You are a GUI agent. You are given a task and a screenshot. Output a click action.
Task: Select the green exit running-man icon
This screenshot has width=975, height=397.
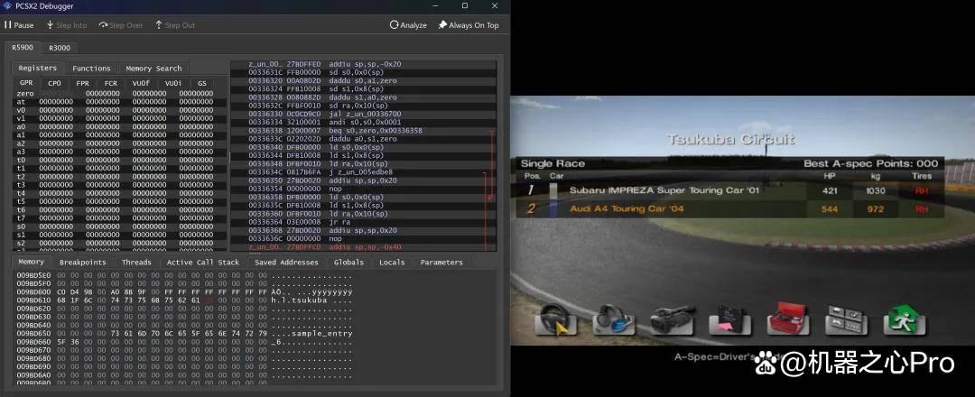pos(905,319)
